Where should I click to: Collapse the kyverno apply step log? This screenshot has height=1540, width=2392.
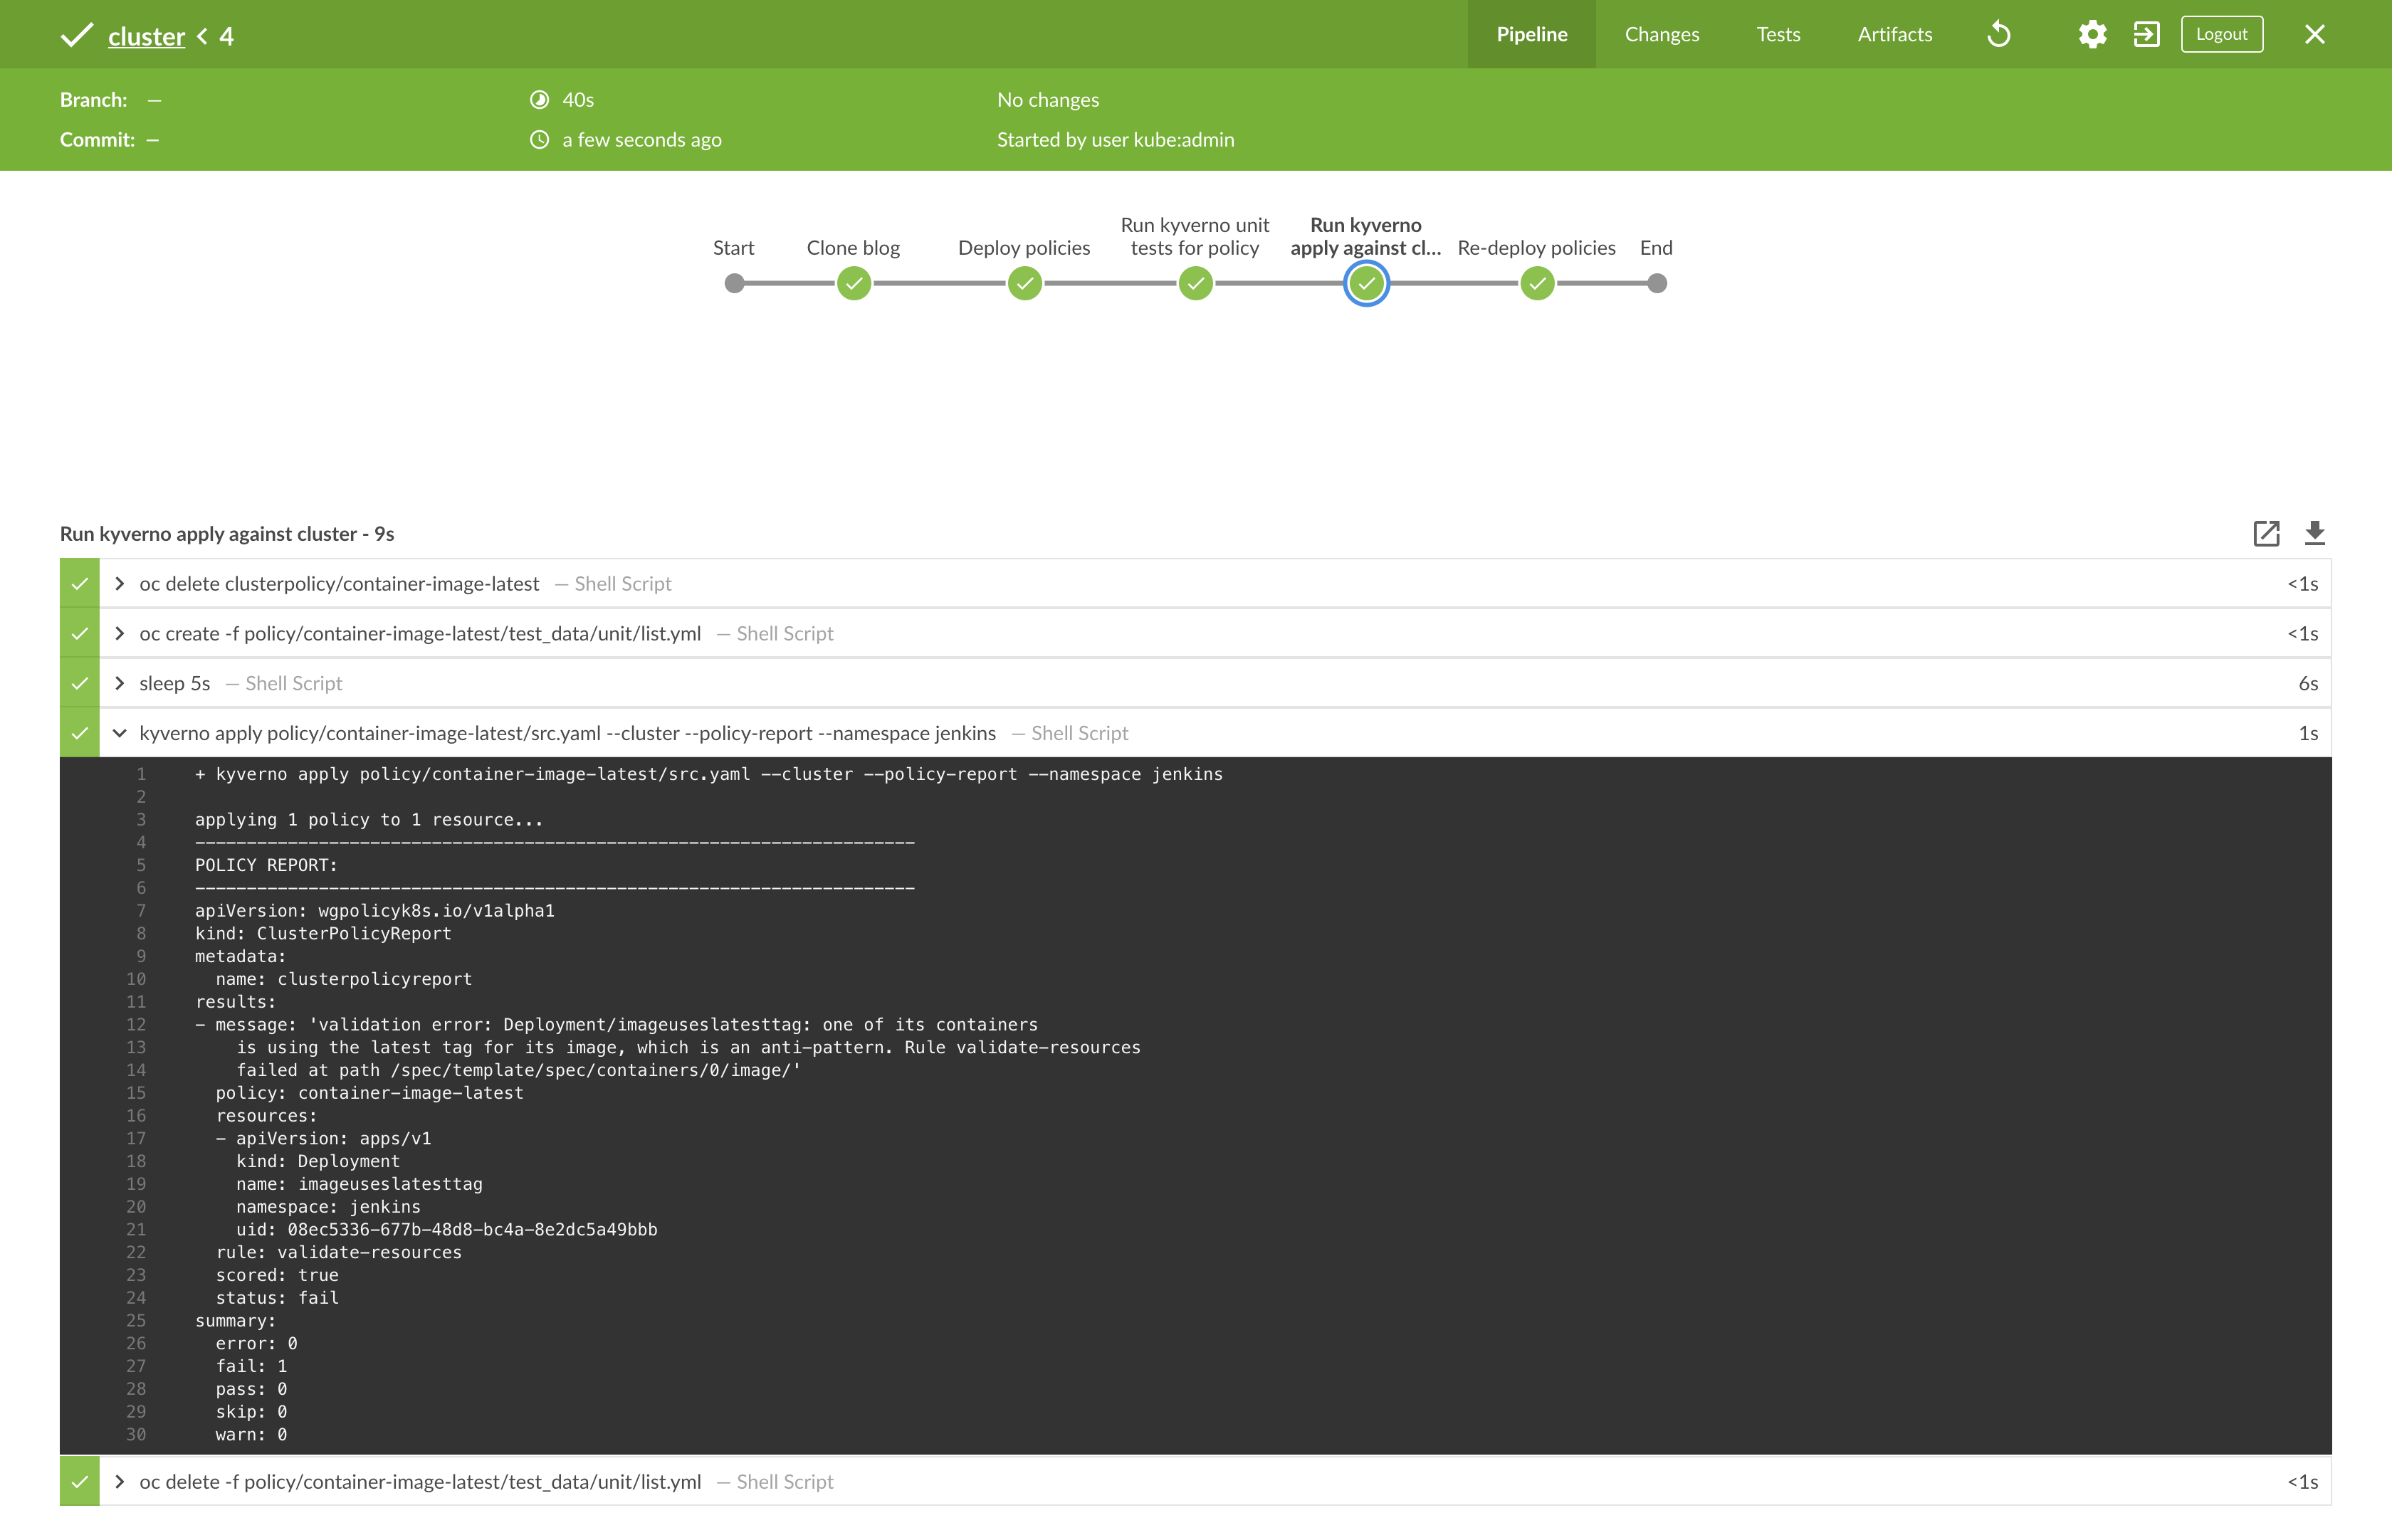coord(120,734)
